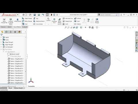Select the Fold tool
The image size is (138, 104).
[77, 21]
